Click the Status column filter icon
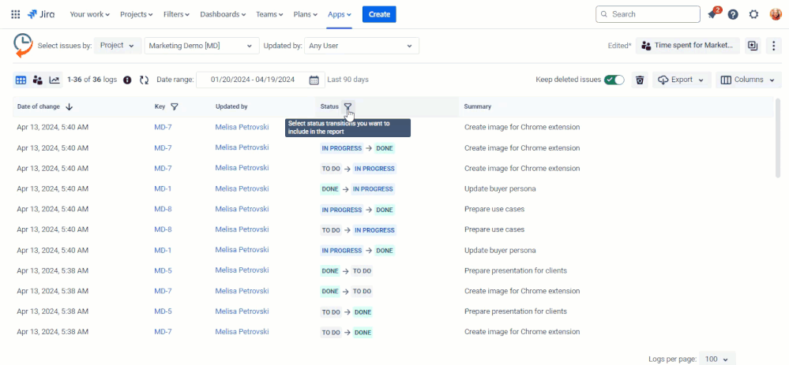The width and height of the screenshot is (789, 365). [348, 106]
